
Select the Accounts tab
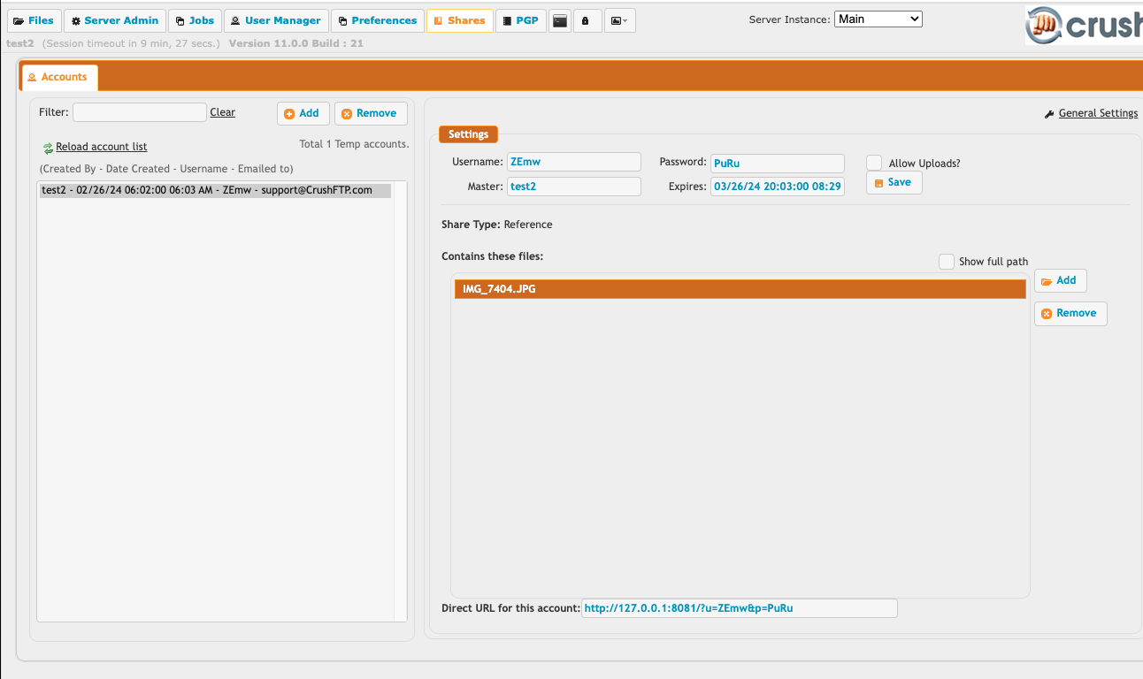click(58, 77)
